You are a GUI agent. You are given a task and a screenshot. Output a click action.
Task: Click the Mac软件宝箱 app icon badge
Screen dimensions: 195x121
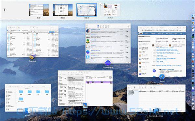[x=108, y=63]
